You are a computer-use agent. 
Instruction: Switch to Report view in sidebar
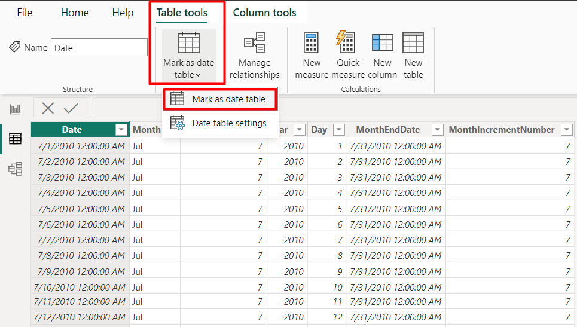pyautogui.click(x=15, y=109)
